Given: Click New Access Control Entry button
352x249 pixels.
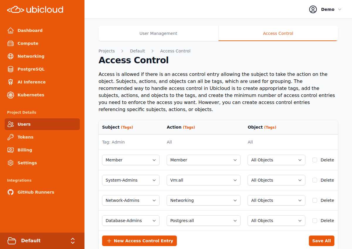Looking at the screenshot, I should [139, 241].
